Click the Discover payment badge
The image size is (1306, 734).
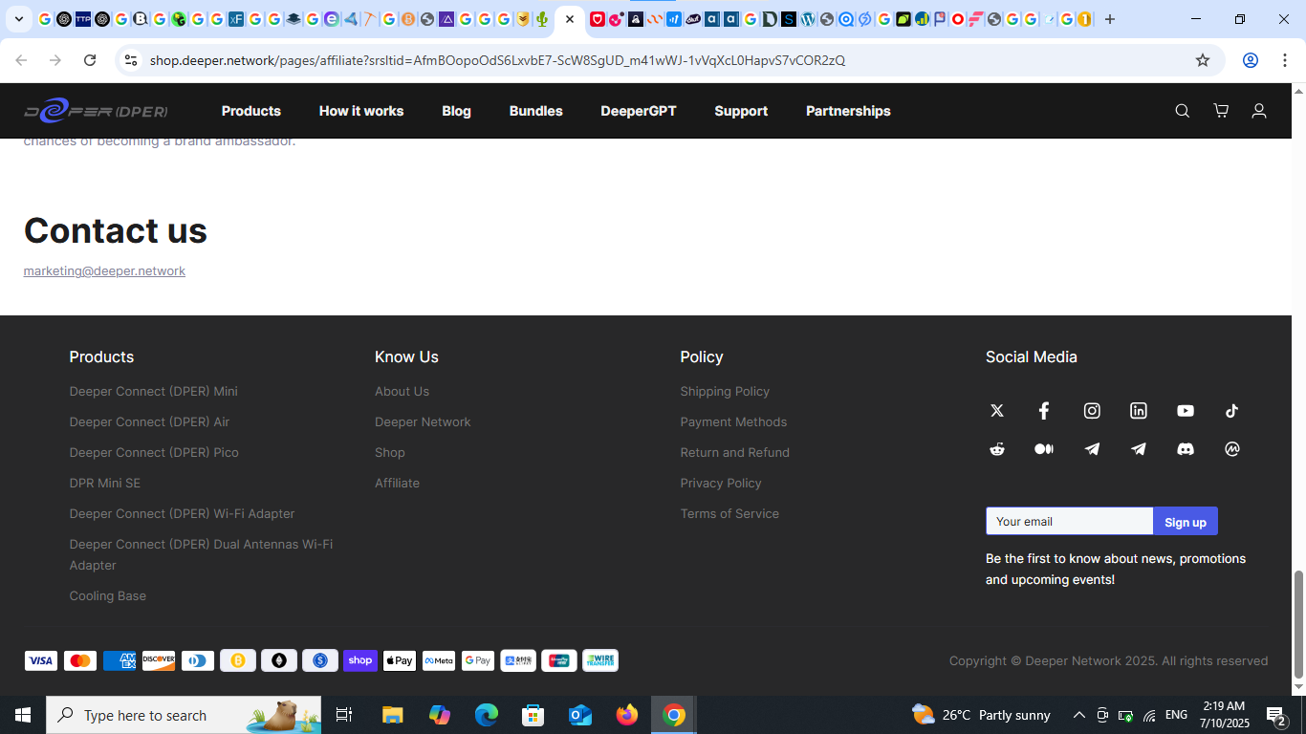[159, 660]
